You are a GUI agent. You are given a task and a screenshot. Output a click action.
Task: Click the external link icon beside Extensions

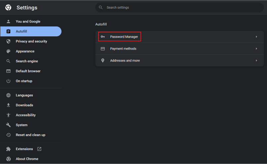[x=39, y=149]
